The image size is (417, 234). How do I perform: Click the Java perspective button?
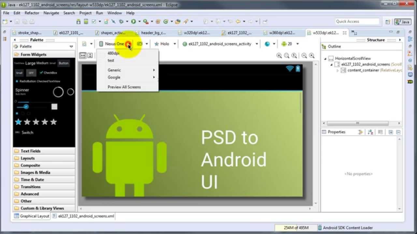403,22
